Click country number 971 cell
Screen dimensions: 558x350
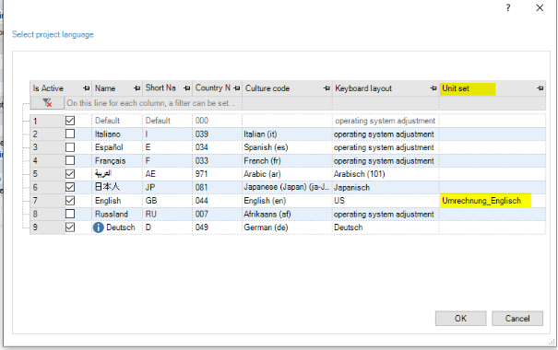pos(217,174)
